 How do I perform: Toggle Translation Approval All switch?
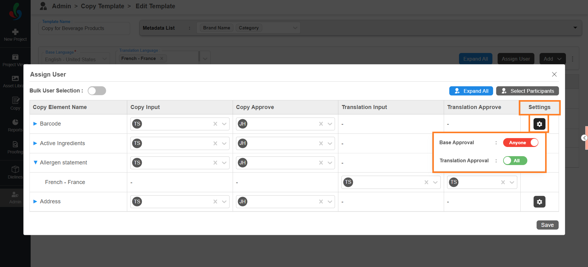pos(515,161)
